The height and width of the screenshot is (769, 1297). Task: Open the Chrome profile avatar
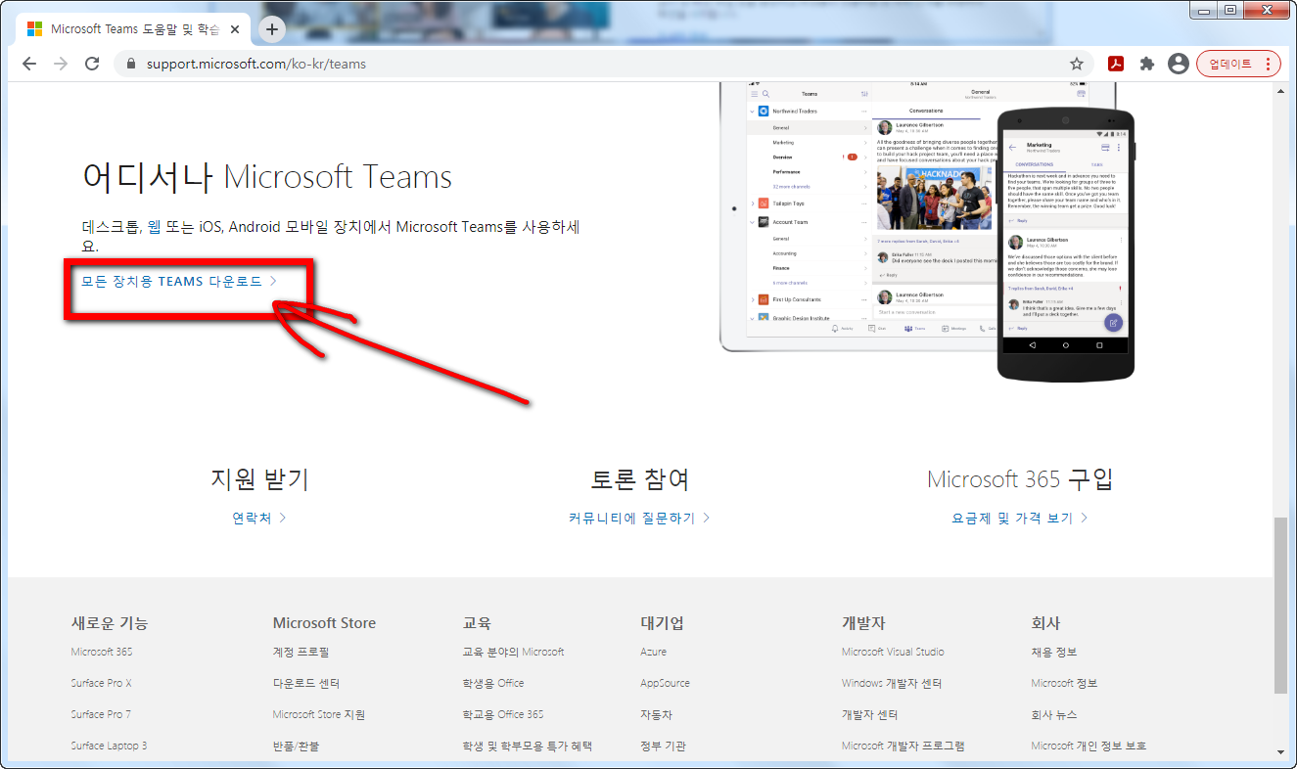pos(1179,64)
